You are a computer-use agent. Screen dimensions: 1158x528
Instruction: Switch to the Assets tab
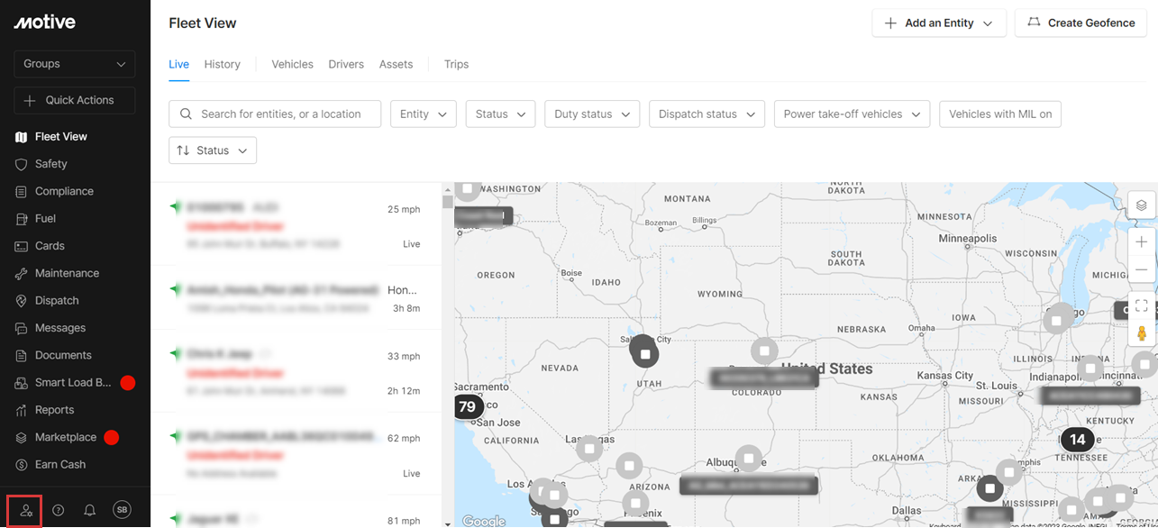click(397, 65)
